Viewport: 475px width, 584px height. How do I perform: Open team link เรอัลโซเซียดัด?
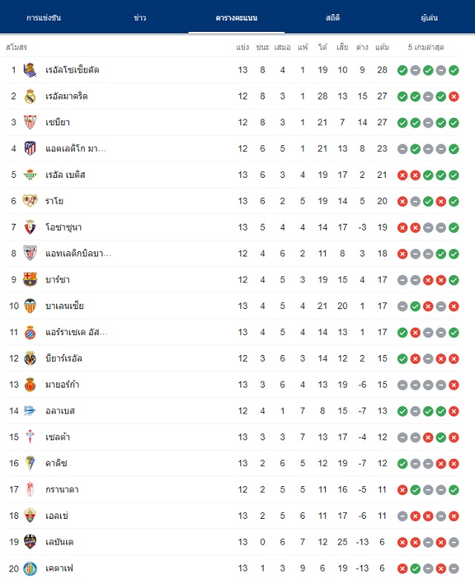(72, 70)
